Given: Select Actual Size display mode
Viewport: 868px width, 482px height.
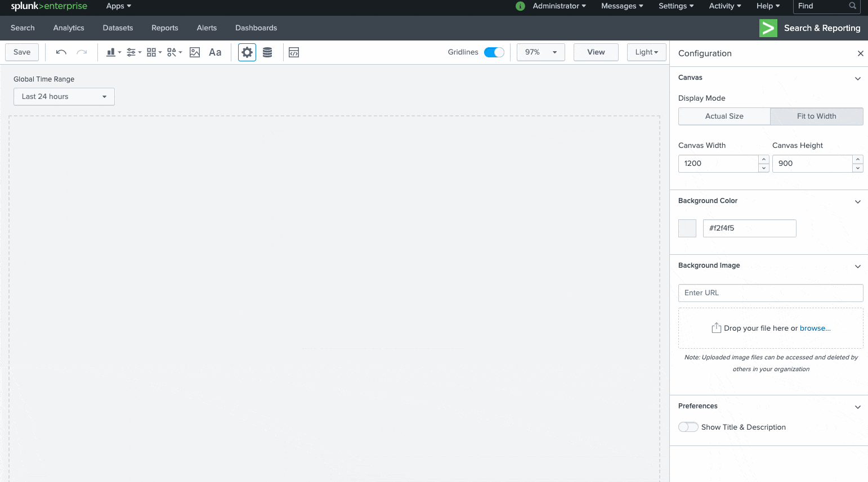Looking at the screenshot, I should click(724, 116).
